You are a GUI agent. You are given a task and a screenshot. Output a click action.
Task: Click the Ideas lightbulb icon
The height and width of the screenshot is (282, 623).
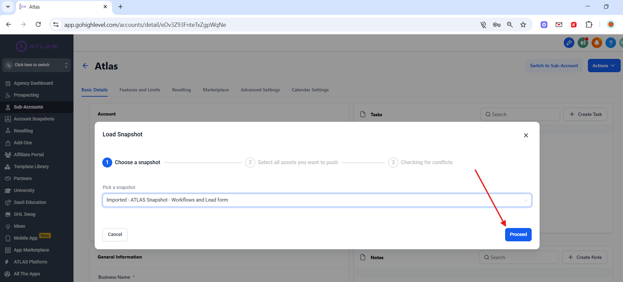coord(8,226)
